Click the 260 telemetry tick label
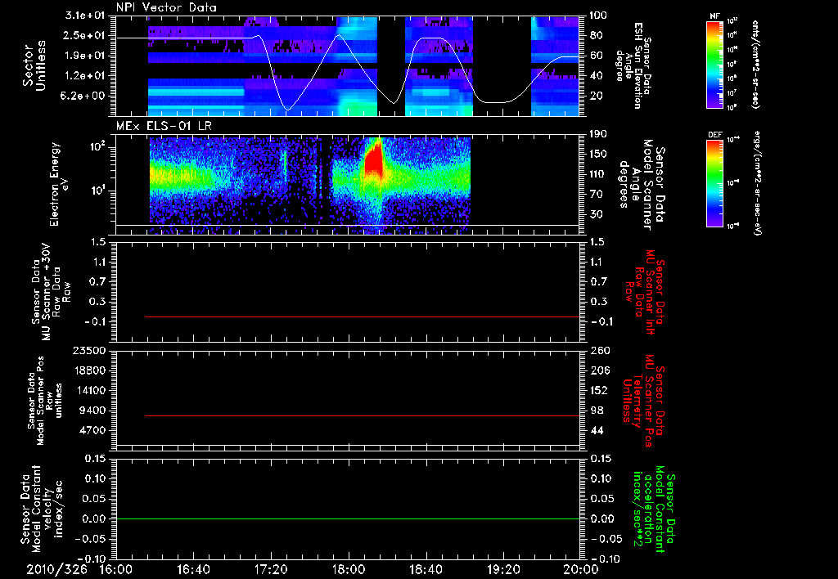The height and width of the screenshot is (579, 838). [x=599, y=351]
